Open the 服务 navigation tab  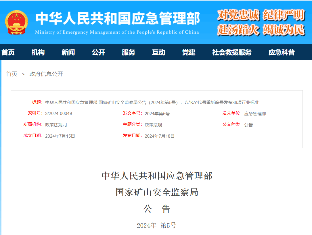[129, 53]
